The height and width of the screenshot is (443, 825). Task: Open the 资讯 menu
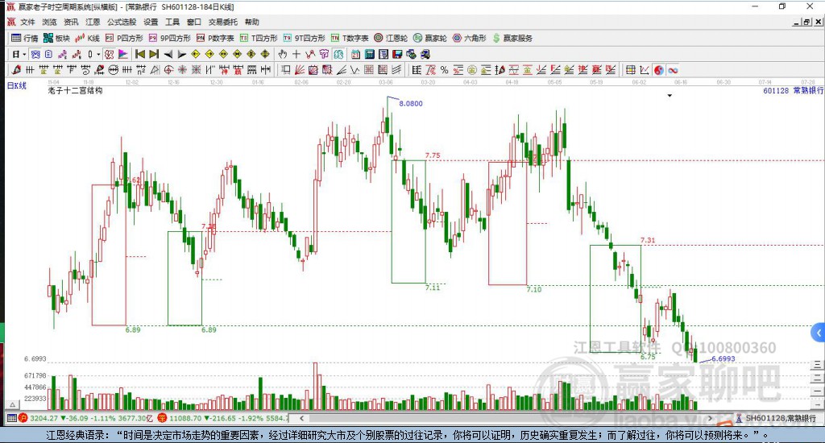tap(71, 22)
